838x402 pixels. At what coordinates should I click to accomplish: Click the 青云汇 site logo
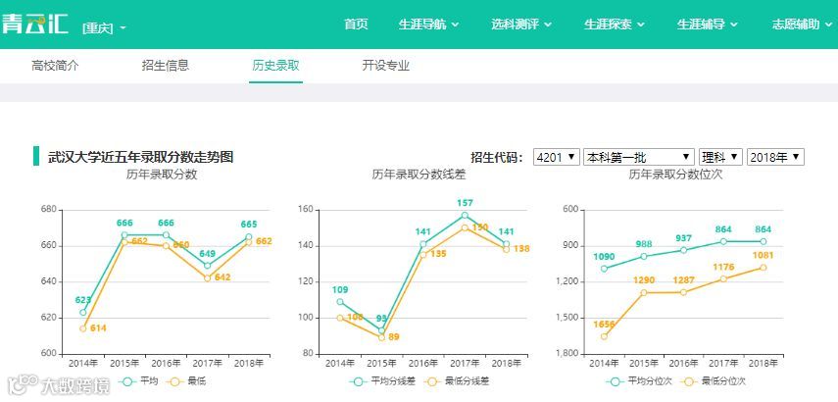[x=35, y=25]
